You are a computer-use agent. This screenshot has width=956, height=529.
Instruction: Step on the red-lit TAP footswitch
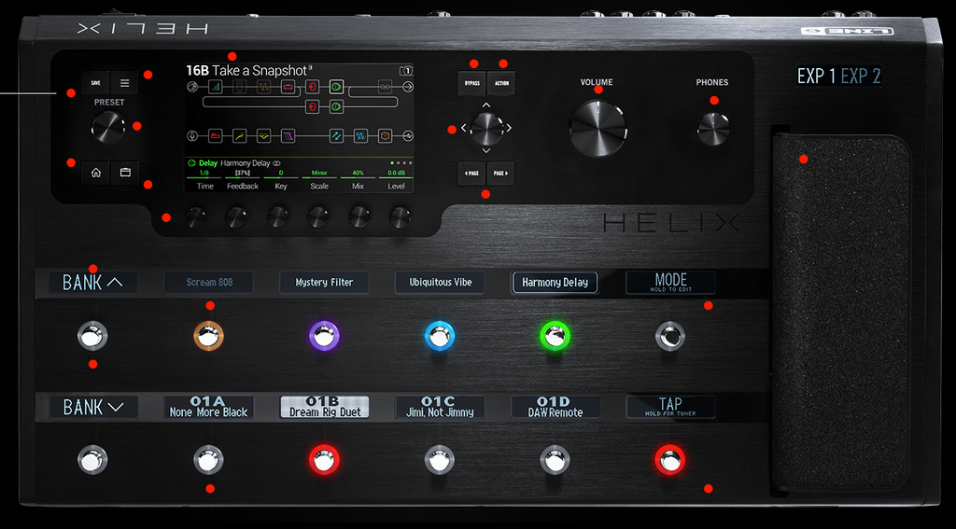[x=670, y=460]
